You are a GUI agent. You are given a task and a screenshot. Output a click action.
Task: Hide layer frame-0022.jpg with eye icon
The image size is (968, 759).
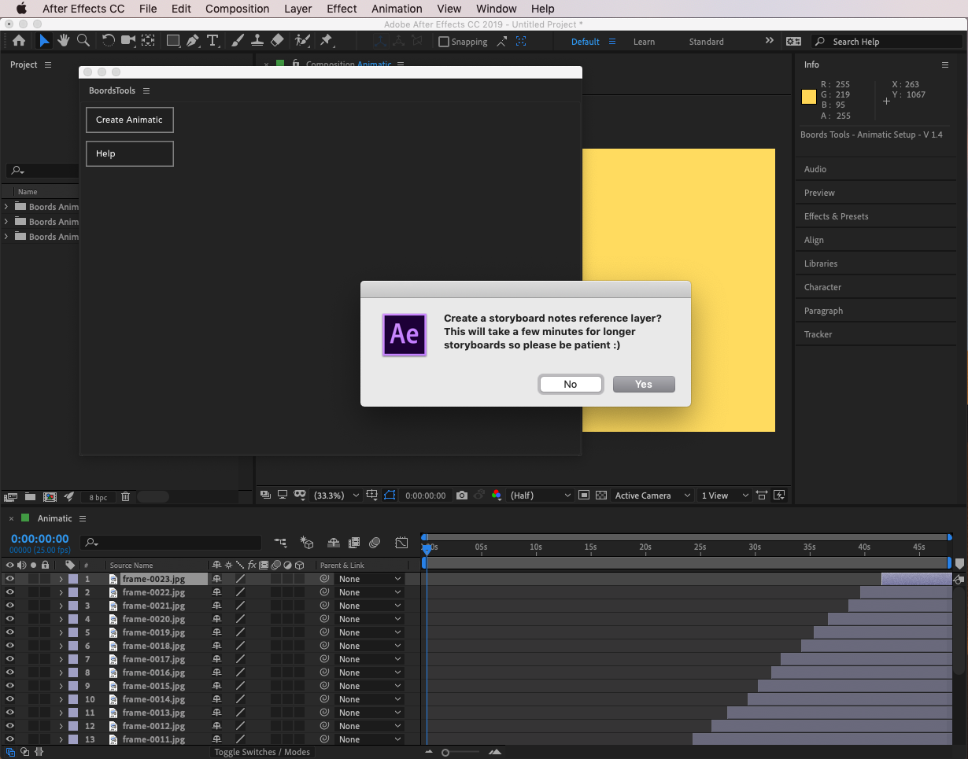pyautogui.click(x=10, y=592)
